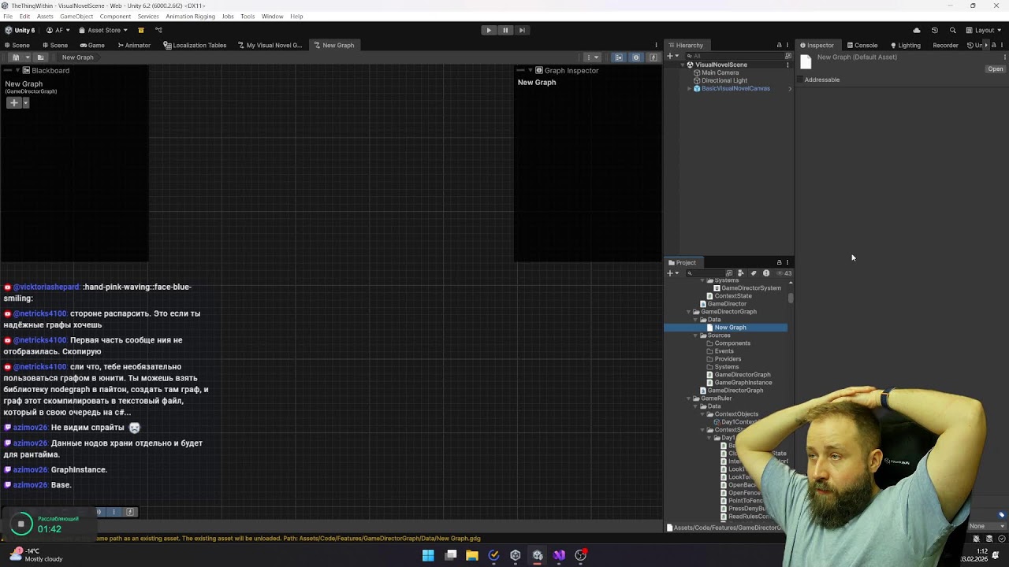Click the Unity 6 logo button
Image resolution: width=1009 pixels, height=567 pixels.
pyautogui.click(x=20, y=30)
